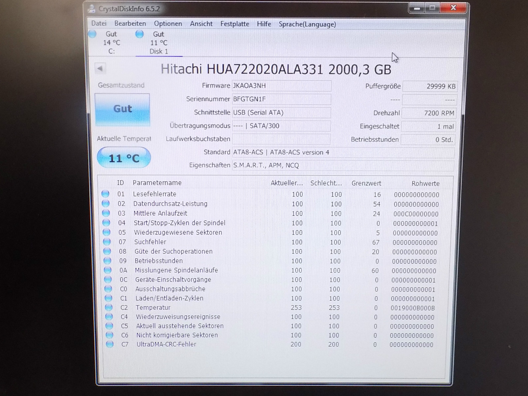528x396 pixels.
Task: Open the Festplatte menu
Action: click(x=235, y=24)
